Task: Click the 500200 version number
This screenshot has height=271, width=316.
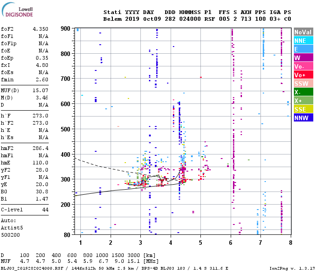Action: (x=10, y=235)
